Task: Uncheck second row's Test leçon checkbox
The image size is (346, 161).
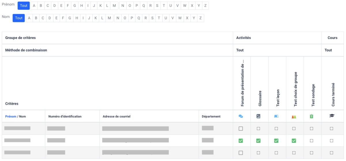Action: [x=276, y=141]
